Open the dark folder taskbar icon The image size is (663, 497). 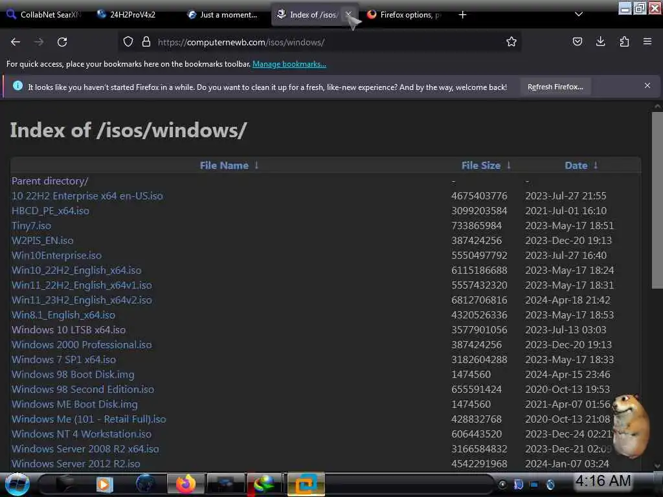coord(64,484)
